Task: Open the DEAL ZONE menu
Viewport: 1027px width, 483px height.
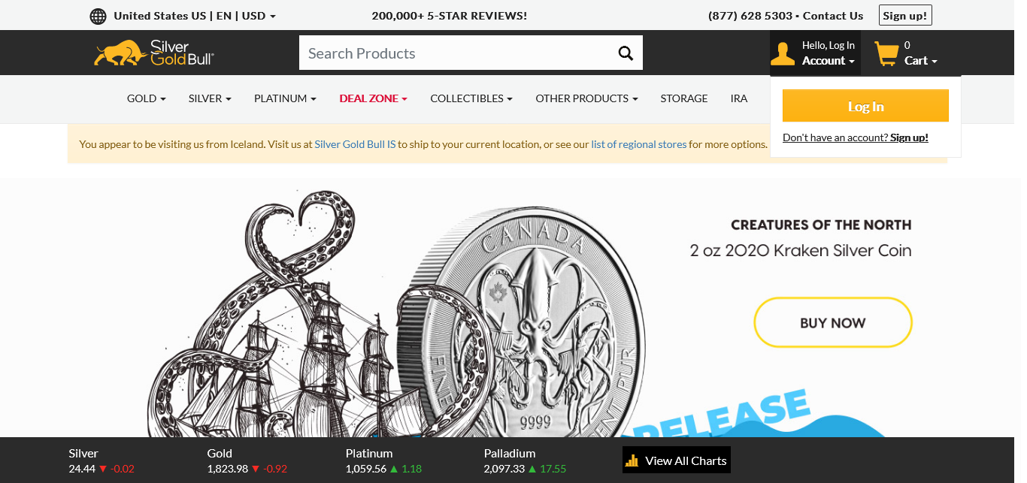Action: (373, 98)
